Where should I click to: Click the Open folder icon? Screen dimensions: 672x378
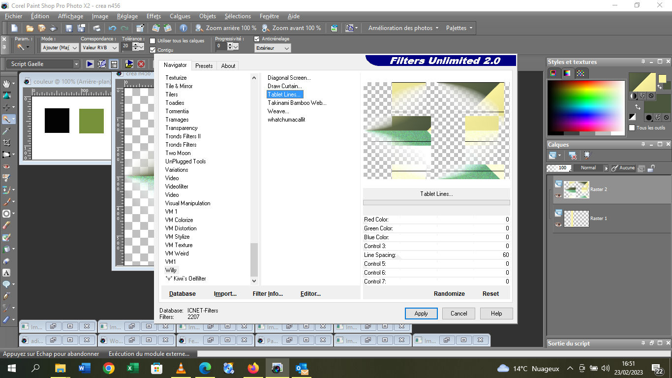[30, 28]
